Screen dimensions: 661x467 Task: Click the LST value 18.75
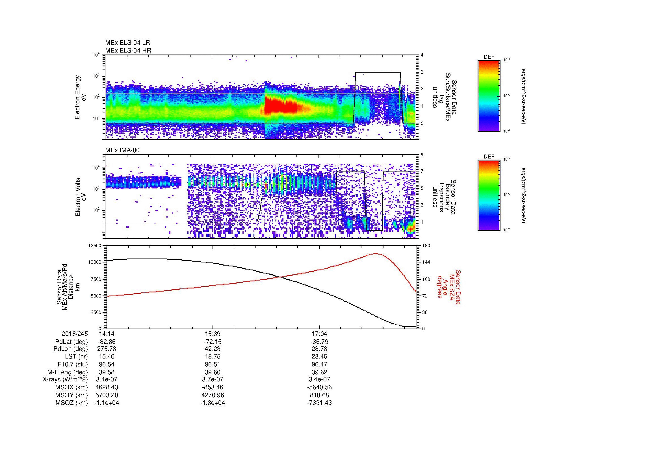tap(213, 357)
